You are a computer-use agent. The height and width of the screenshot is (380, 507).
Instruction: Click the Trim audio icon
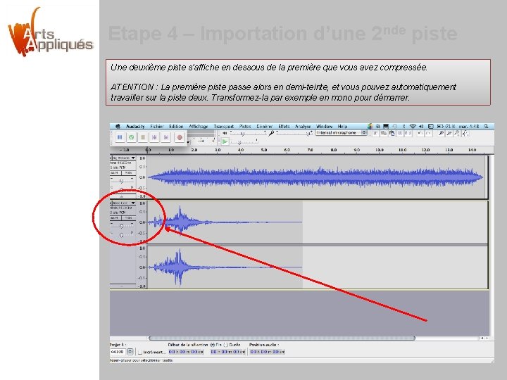tap(400, 133)
